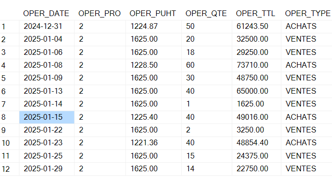Select row number 1 header
Viewport: 332px width, 185px height.
click(x=9, y=26)
